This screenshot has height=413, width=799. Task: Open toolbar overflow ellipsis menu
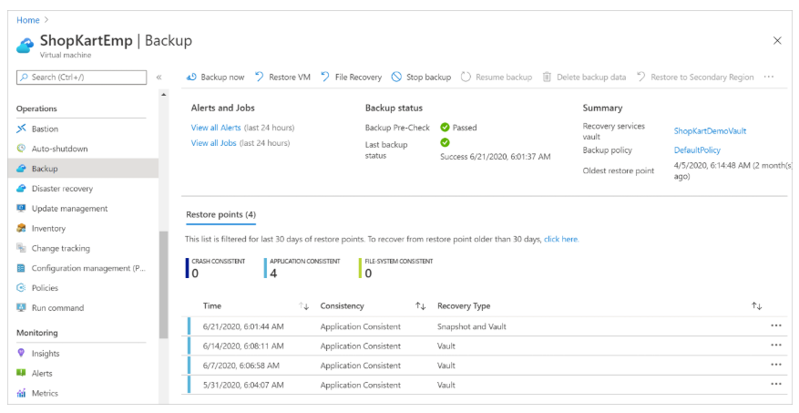768,77
